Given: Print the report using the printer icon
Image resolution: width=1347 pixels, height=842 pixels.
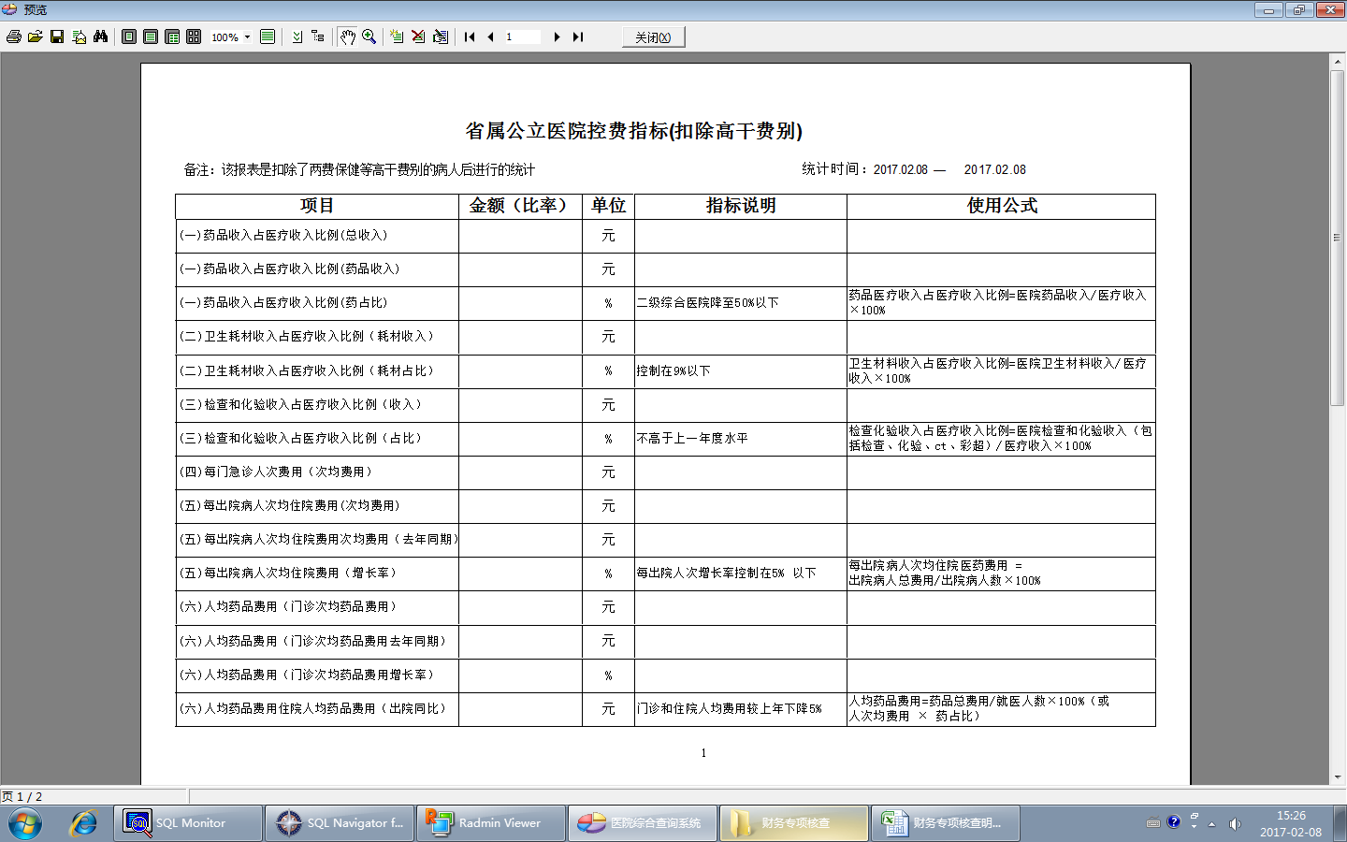Looking at the screenshot, I should tap(14, 36).
